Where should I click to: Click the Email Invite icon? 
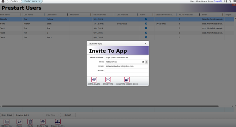point(94,80)
